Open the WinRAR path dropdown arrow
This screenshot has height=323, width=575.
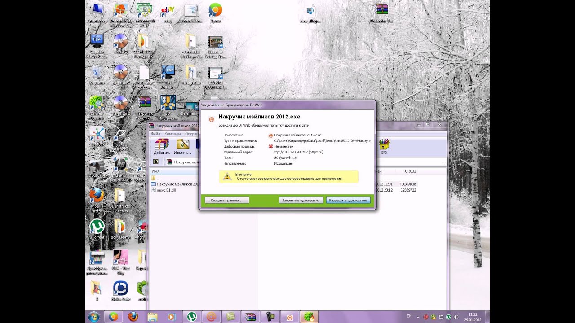(444, 162)
